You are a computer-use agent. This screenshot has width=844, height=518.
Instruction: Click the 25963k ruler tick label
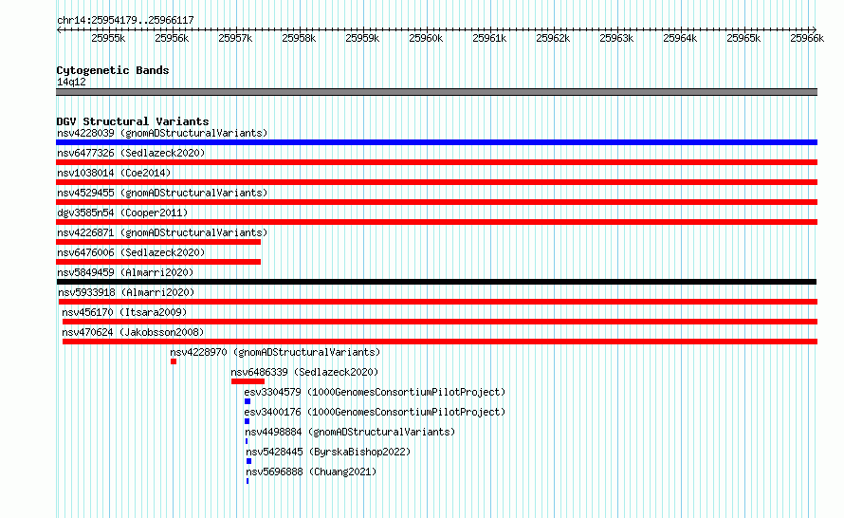tap(616, 38)
